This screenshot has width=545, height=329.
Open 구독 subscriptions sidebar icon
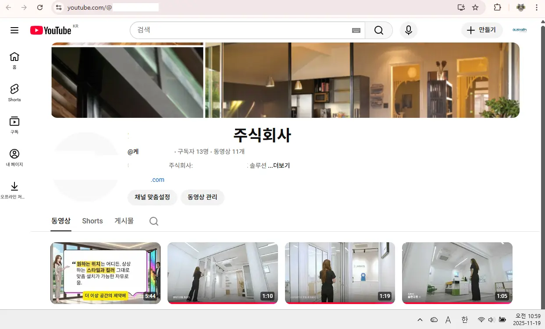pyautogui.click(x=14, y=124)
